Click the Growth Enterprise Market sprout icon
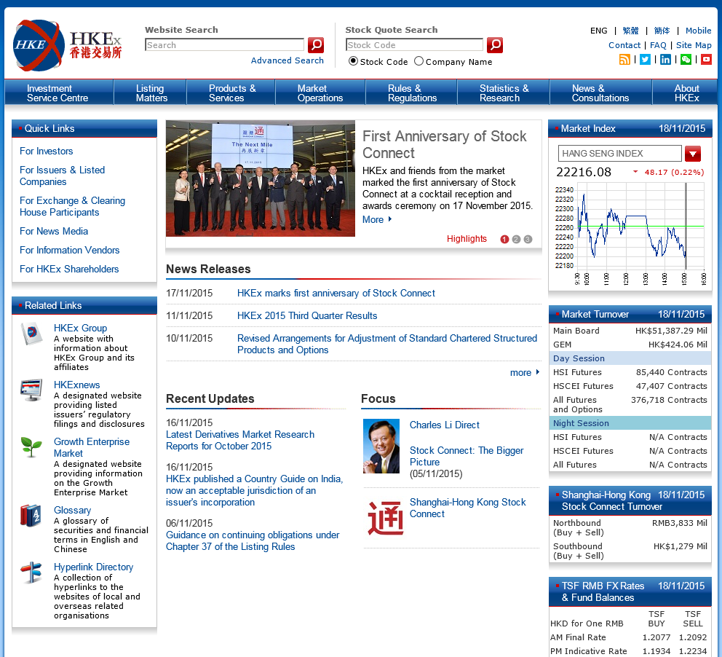Viewport: 722px width, 657px height. pos(31,447)
